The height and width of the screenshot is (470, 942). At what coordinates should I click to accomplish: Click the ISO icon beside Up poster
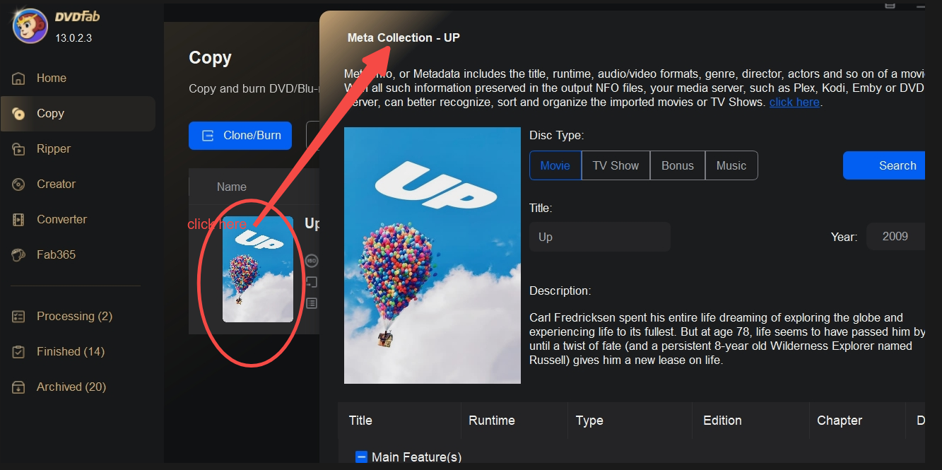[312, 261]
